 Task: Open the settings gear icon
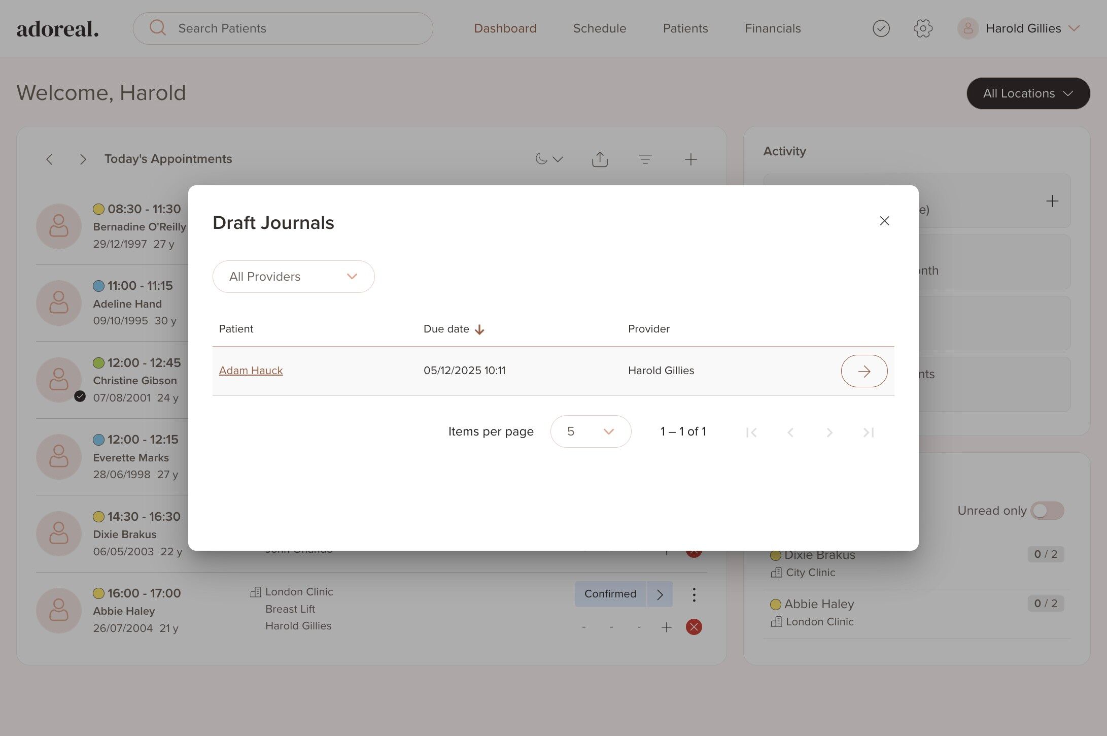click(923, 28)
